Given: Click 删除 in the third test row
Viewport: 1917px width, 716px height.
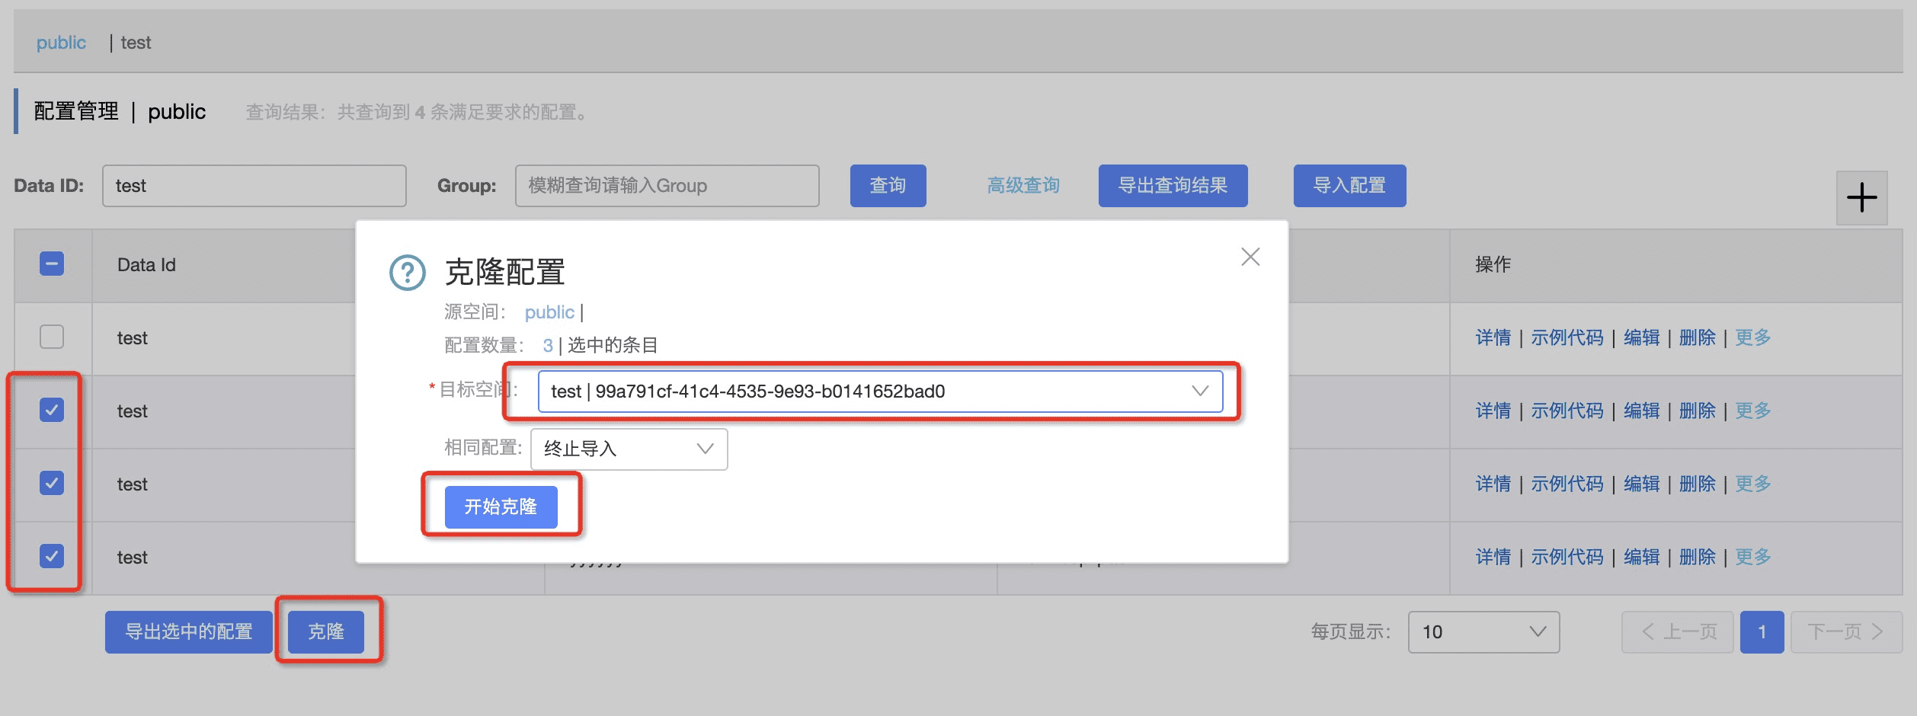Looking at the screenshot, I should (1698, 483).
